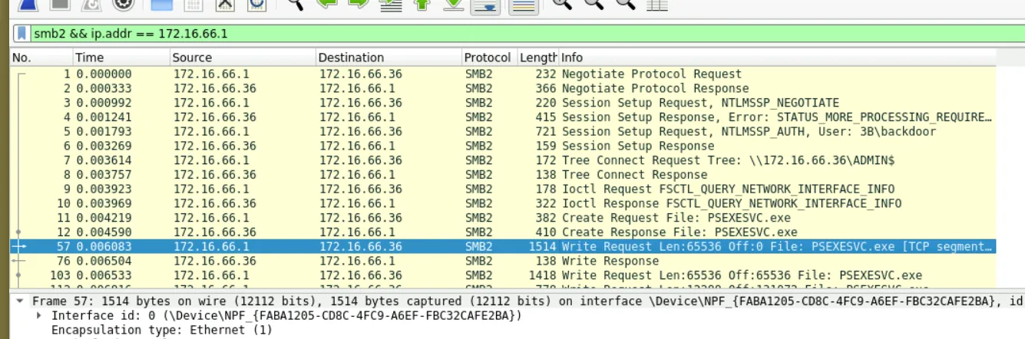
Task: Select packet 1 Negotiate Protocol Request
Action: [x=503, y=74]
